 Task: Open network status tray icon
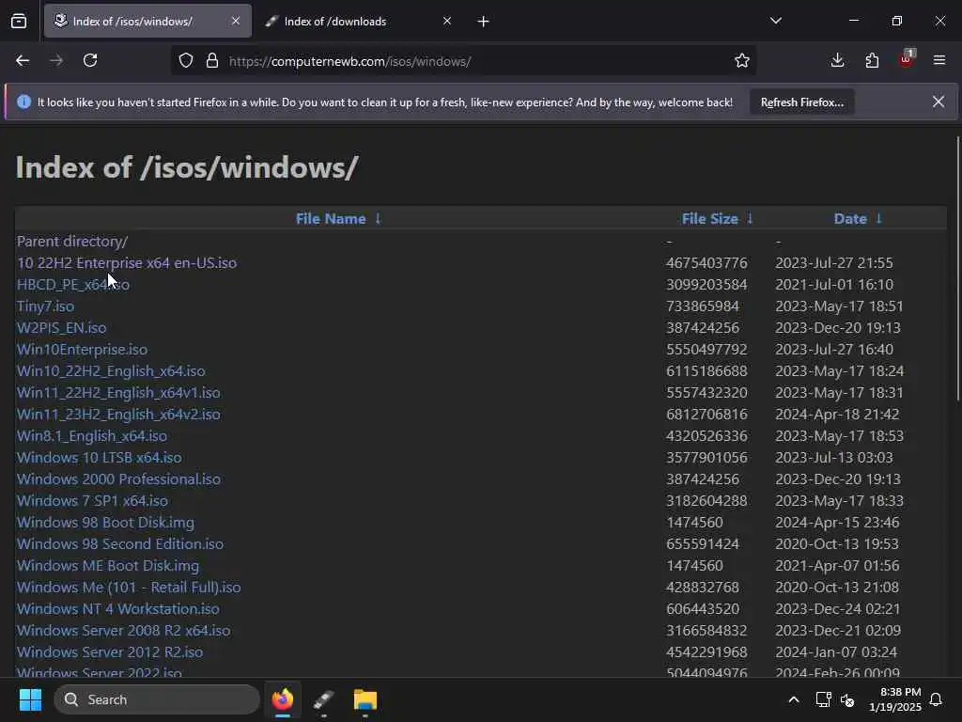point(823,699)
